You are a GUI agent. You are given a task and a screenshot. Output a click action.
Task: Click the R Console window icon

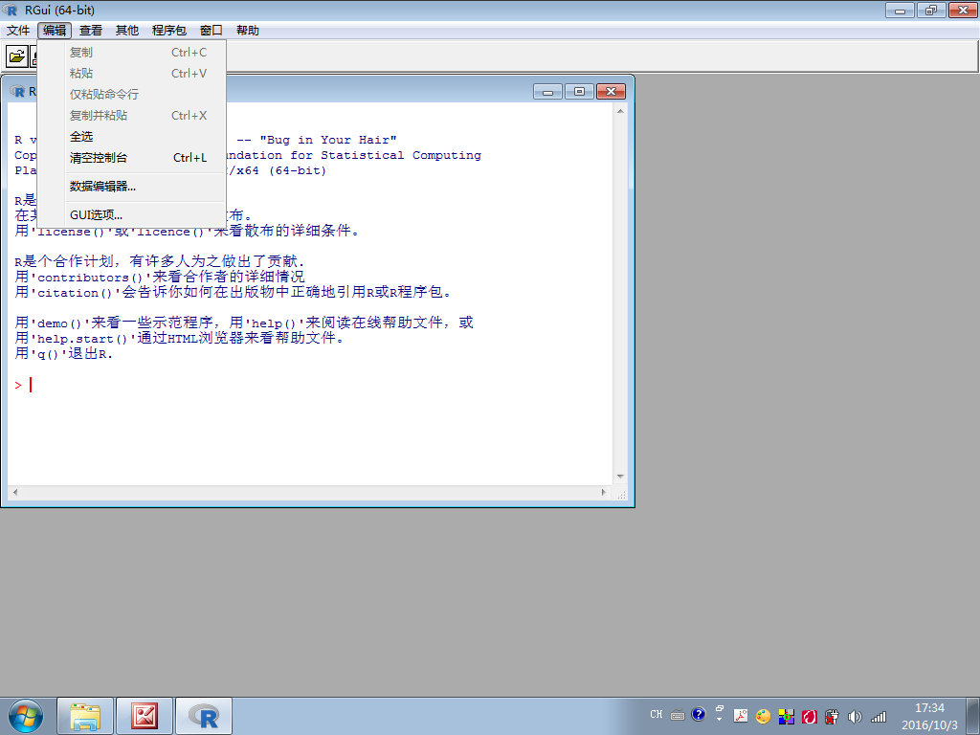(x=17, y=92)
